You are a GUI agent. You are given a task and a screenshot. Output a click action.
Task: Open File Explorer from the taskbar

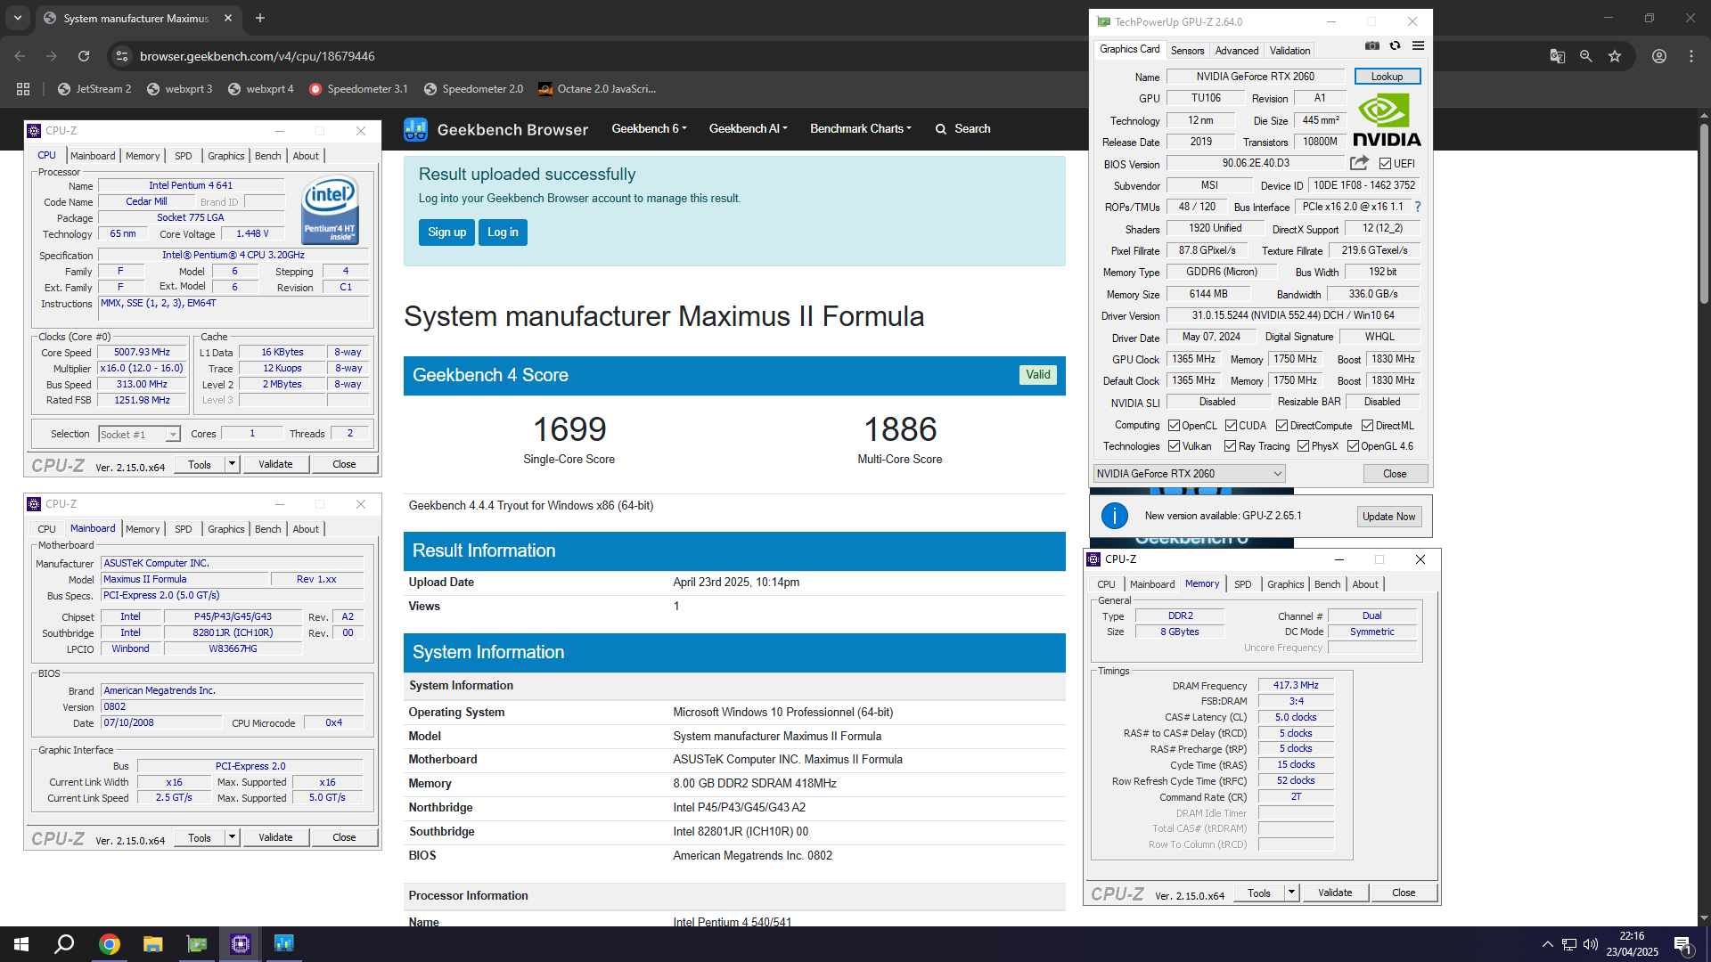[x=153, y=944]
